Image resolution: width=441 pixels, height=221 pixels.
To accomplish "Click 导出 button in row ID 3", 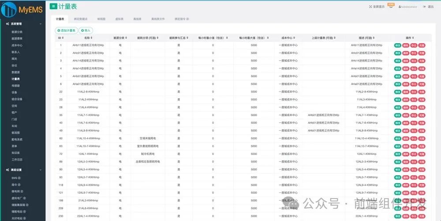I will tap(414, 61).
